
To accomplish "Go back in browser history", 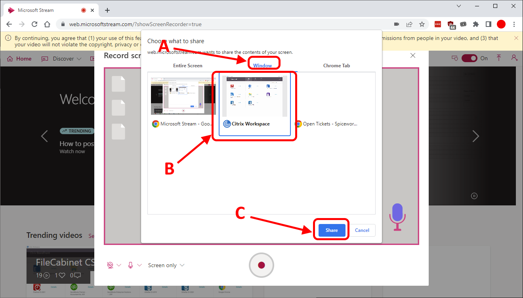I will coord(9,24).
